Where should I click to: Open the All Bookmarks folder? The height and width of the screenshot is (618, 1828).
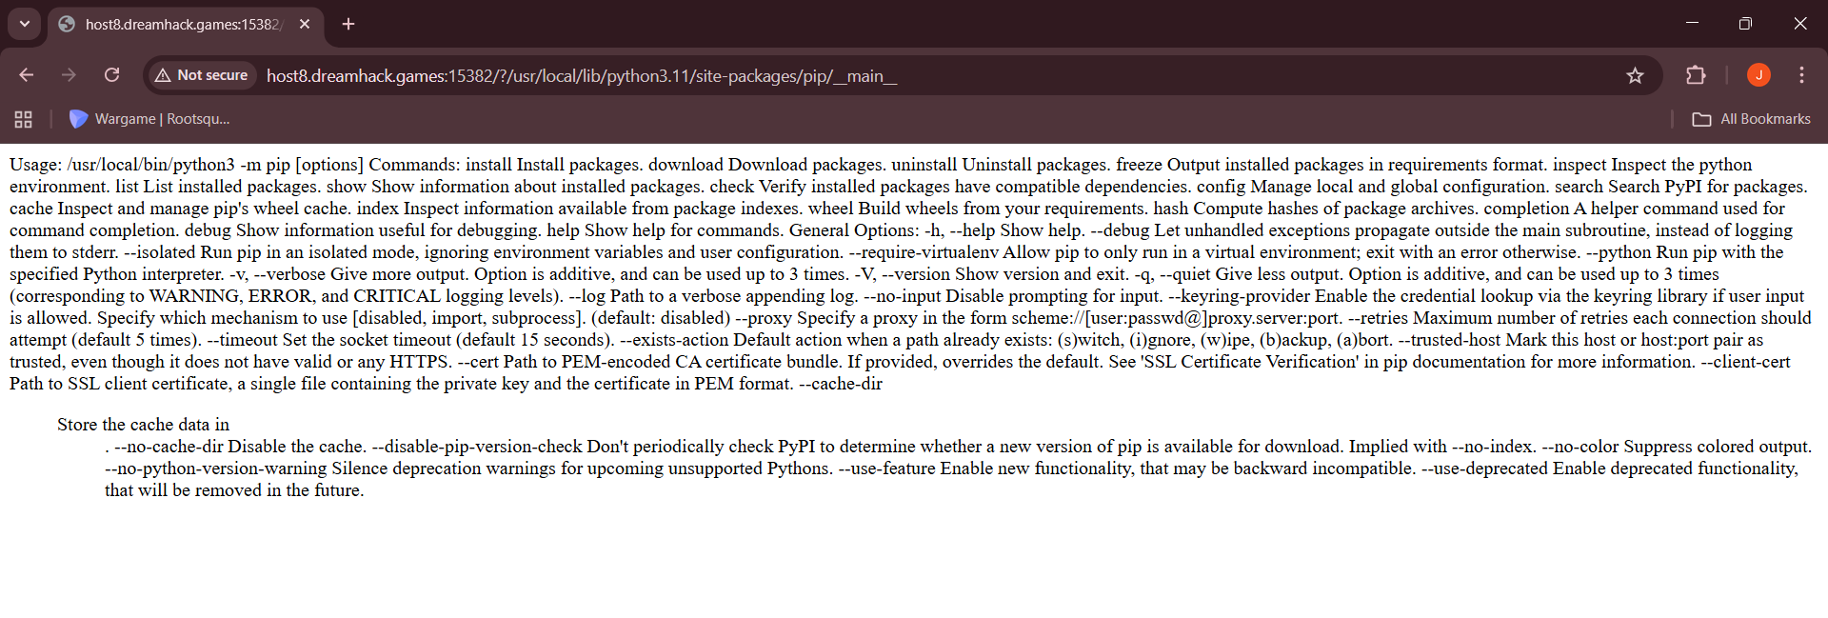(x=1752, y=119)
